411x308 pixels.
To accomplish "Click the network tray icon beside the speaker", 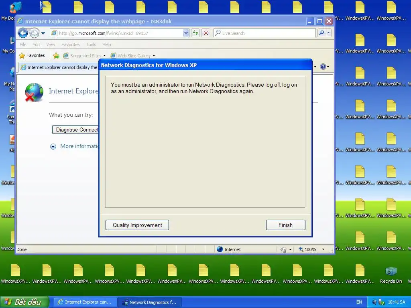I will coord(381,302).
